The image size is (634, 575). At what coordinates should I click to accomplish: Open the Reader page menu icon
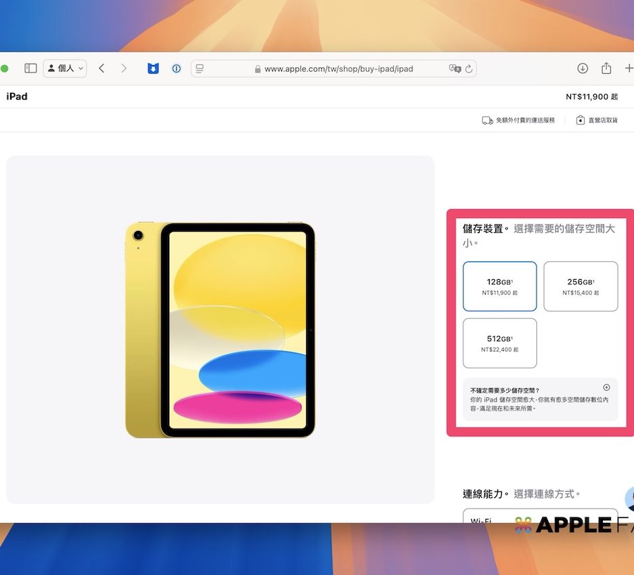200,68
